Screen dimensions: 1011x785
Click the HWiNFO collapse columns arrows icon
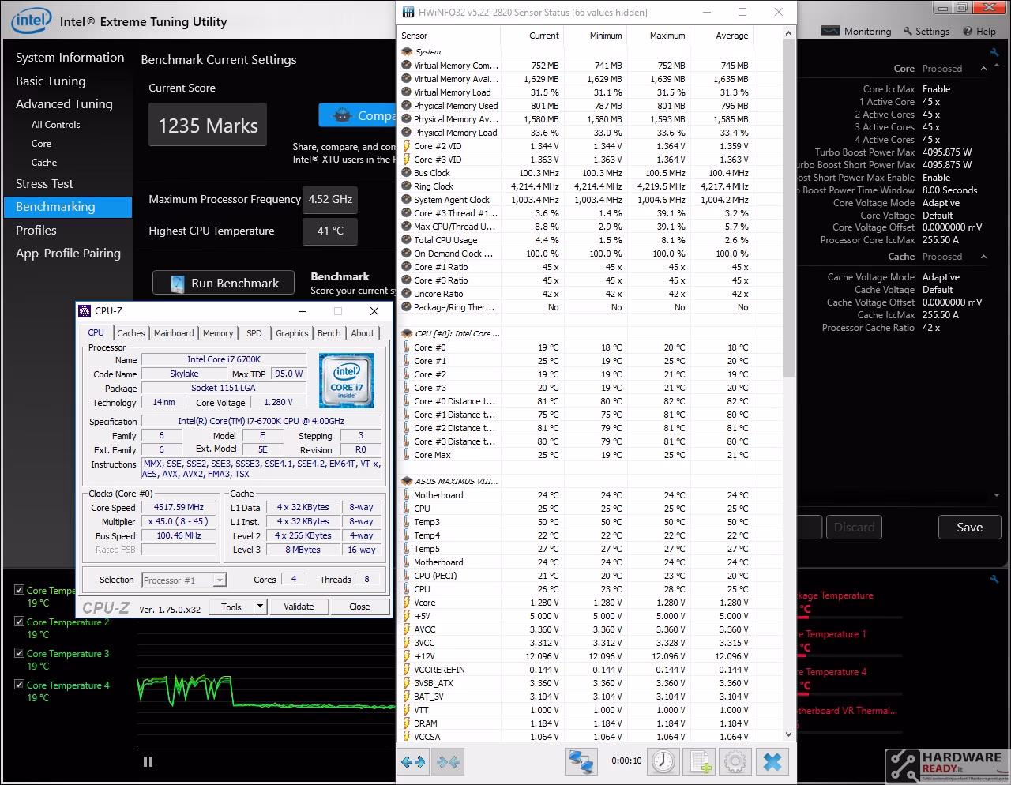(448, 762)
